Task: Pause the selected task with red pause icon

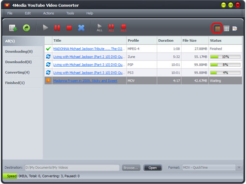Action: pyautogui.click(x=57, y=28)
